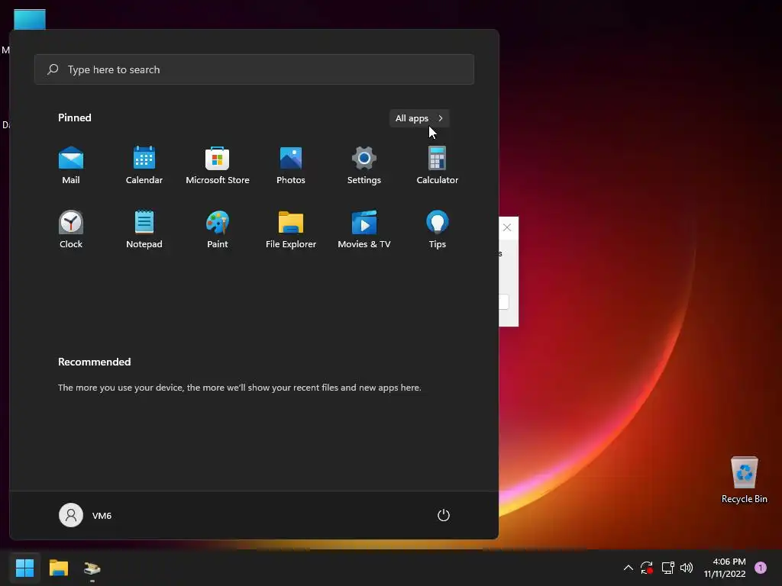This screenshot has height=586, width=782.
Task: Open the Paint app
Action: (218, 229)
